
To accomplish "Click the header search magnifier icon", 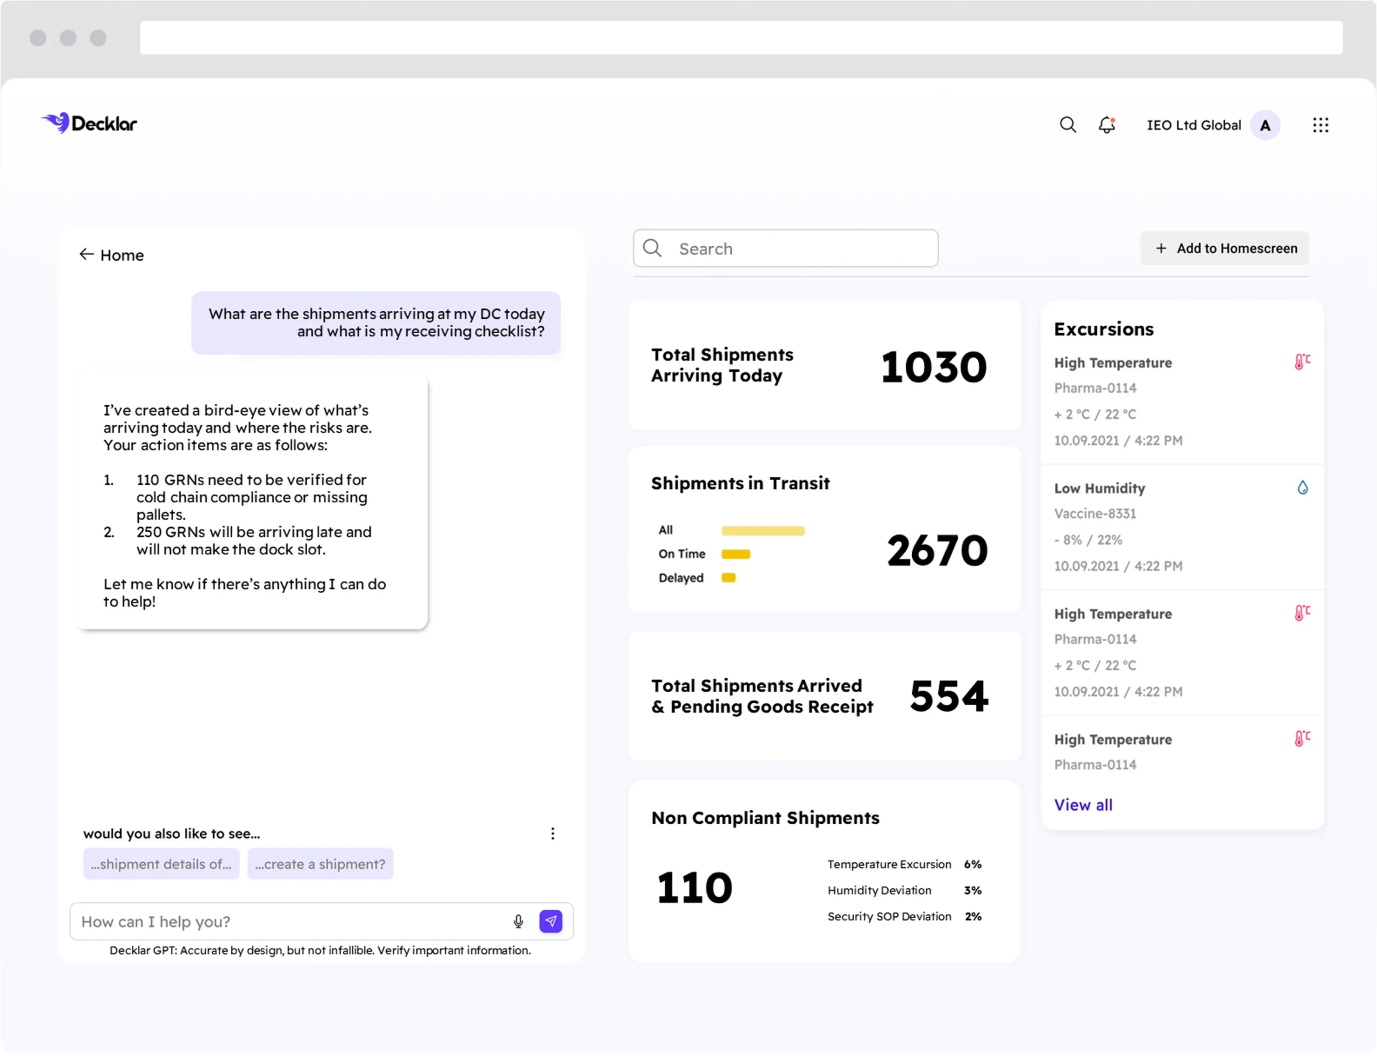I will [1068, 124].
